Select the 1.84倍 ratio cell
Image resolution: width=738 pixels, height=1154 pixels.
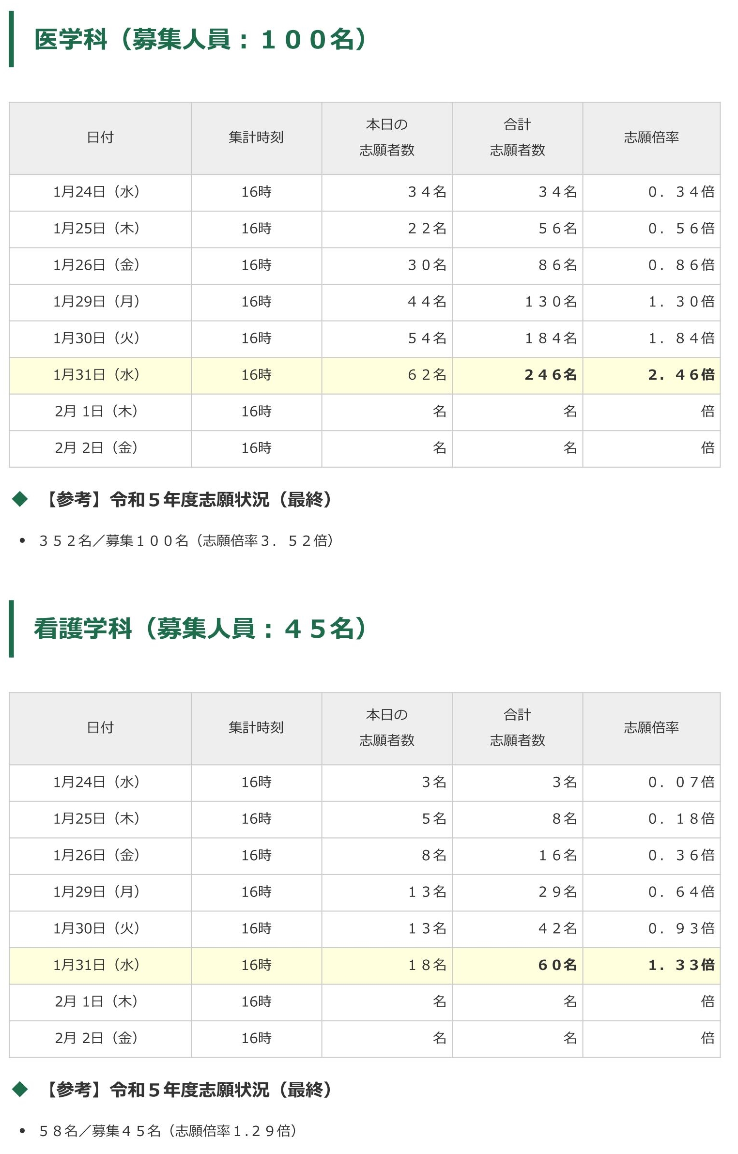(x=681, y=338)
